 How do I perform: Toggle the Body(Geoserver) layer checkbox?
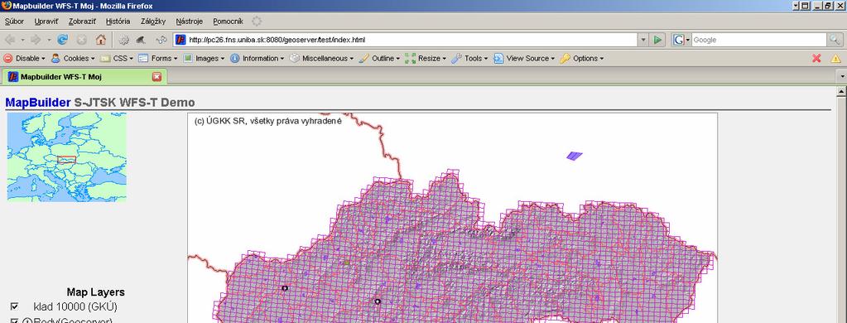(x=15, y=321)
